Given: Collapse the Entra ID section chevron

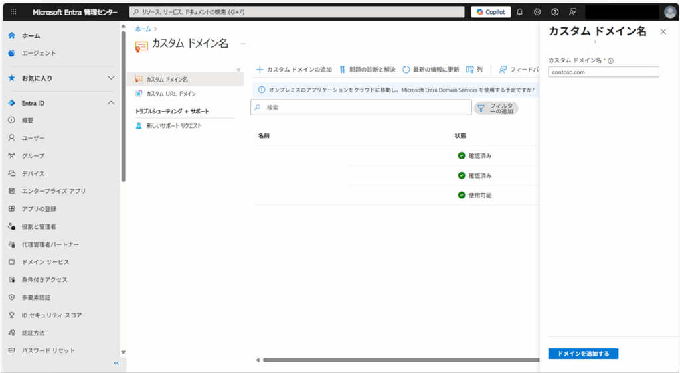Looking at the screenshot, I should click(x=111, y=103).
